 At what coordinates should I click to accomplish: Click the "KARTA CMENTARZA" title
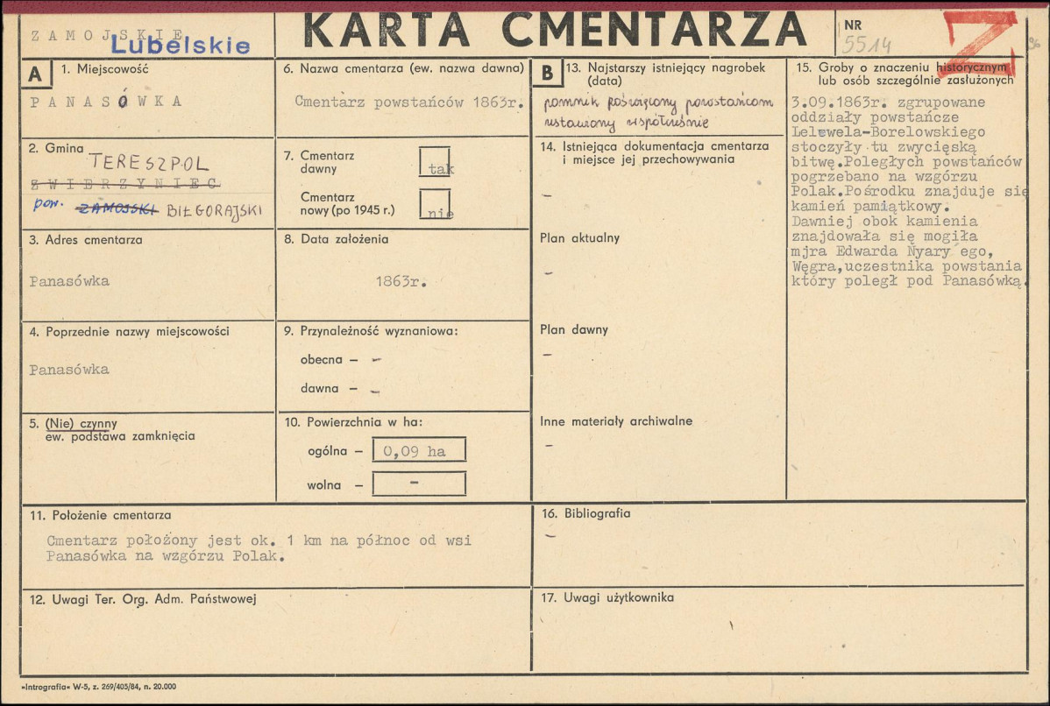click(x=555, y=30)
